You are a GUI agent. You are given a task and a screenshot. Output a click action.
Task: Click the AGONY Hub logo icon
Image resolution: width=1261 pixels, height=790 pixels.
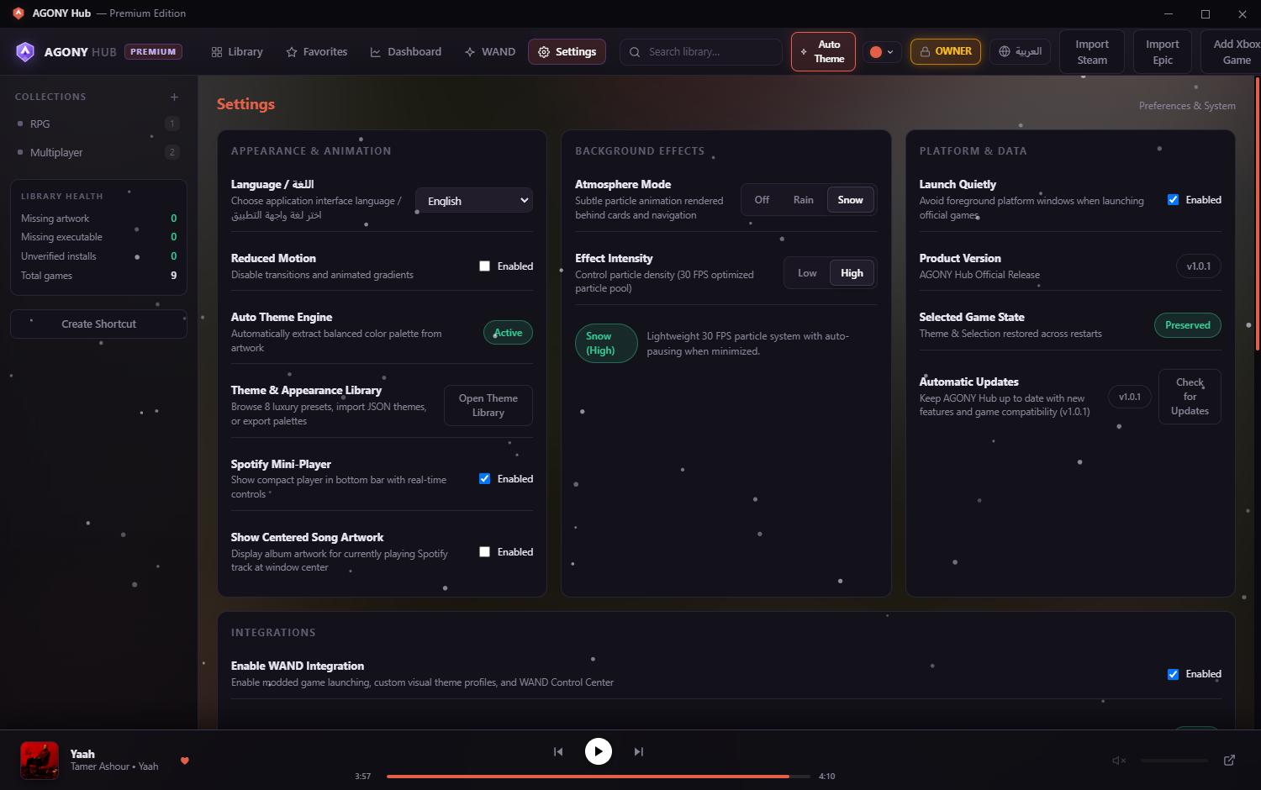pyautogui.click(x=25, y=52)
